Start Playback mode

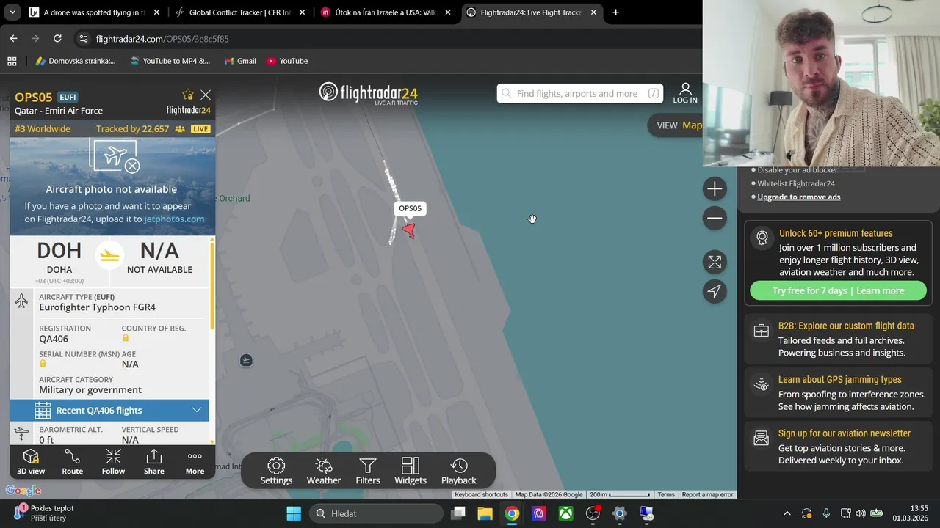(x=459, y=472)
